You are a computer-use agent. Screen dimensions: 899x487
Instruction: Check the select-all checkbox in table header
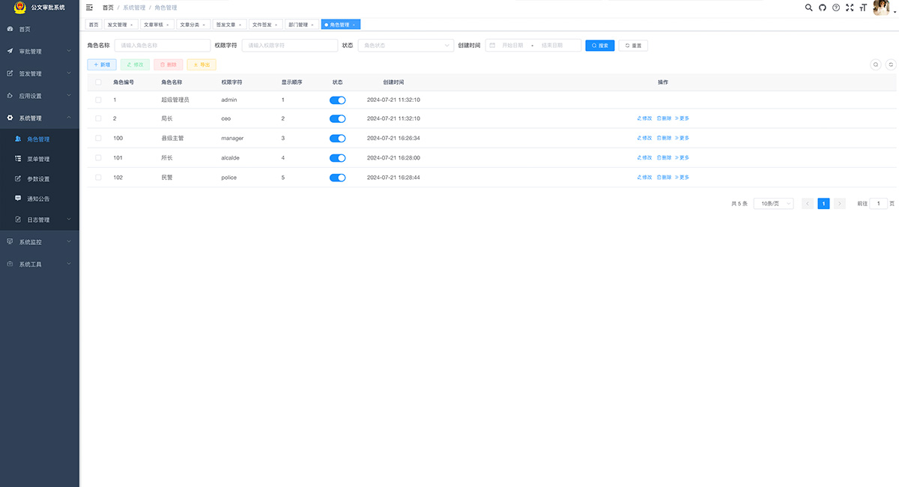[98, 82]
